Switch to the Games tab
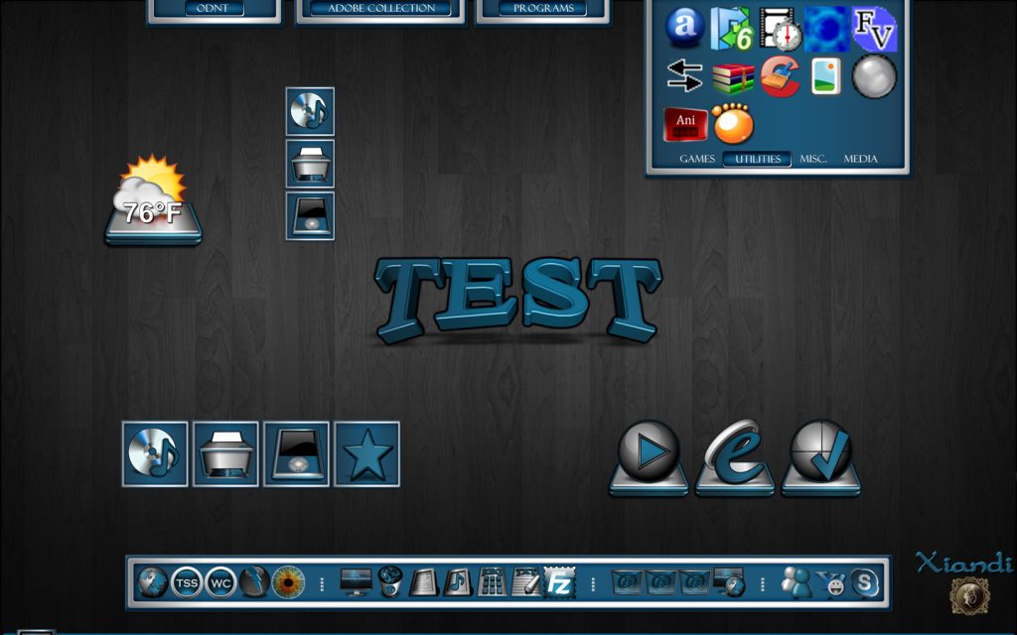1017x635 pixels. coord(697,159)
